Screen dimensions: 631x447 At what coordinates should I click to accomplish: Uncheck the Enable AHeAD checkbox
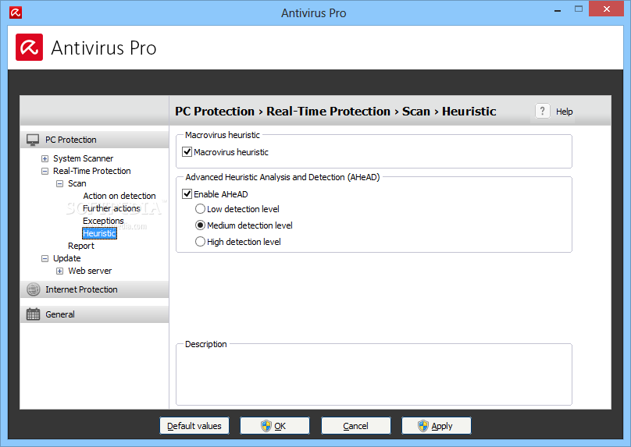point(187,194)
